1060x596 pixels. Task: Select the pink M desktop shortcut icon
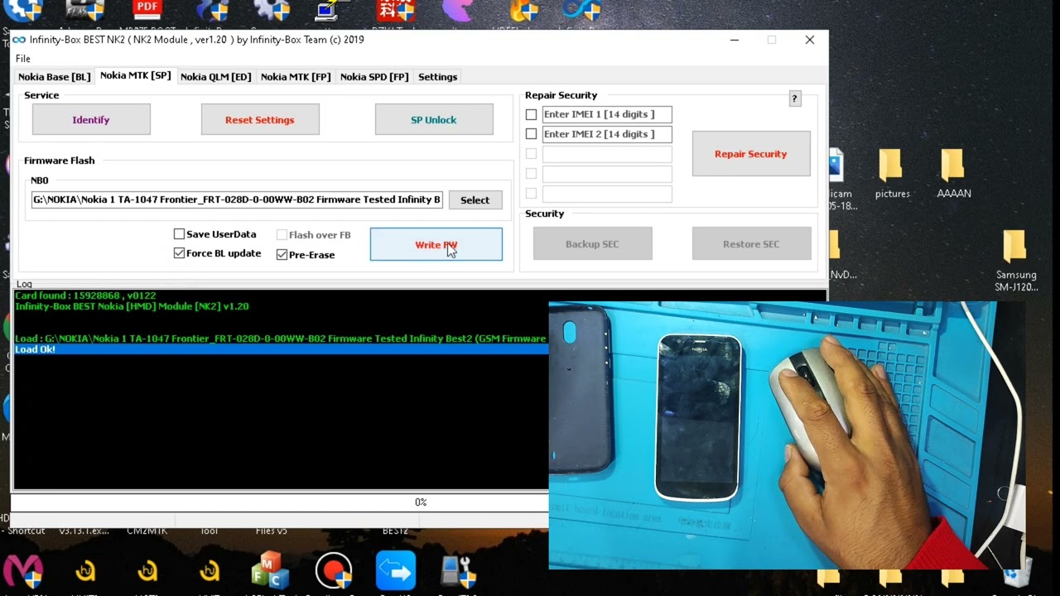click(x=23, y=572)
